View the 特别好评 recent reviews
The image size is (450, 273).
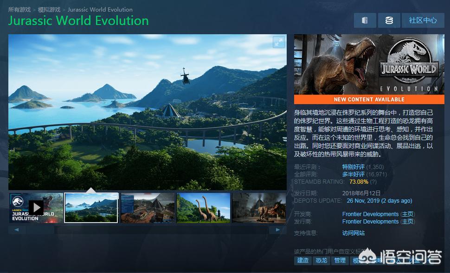[x=353, y=167]
